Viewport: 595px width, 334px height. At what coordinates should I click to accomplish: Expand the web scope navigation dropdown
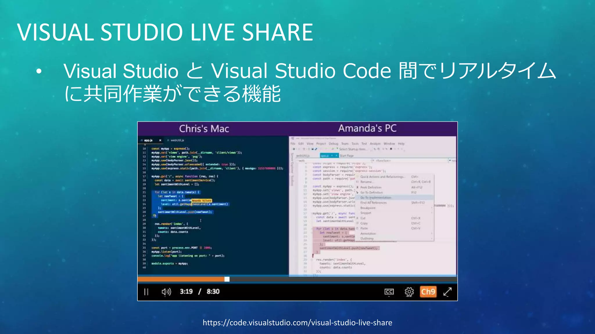click(333, 160)
